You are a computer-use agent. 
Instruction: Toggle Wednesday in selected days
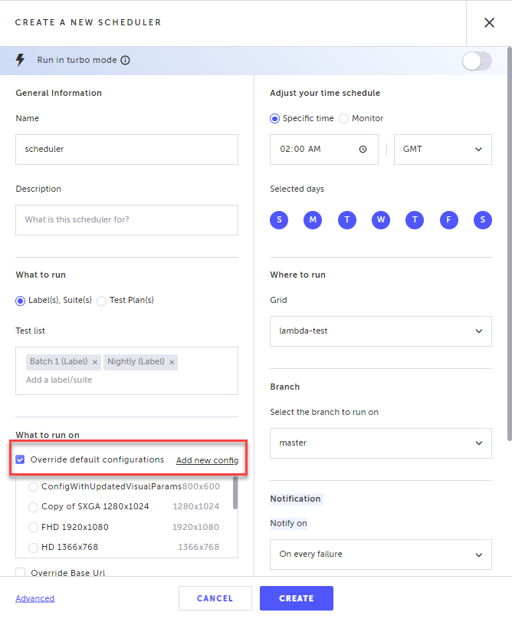[x=381, y=220]
